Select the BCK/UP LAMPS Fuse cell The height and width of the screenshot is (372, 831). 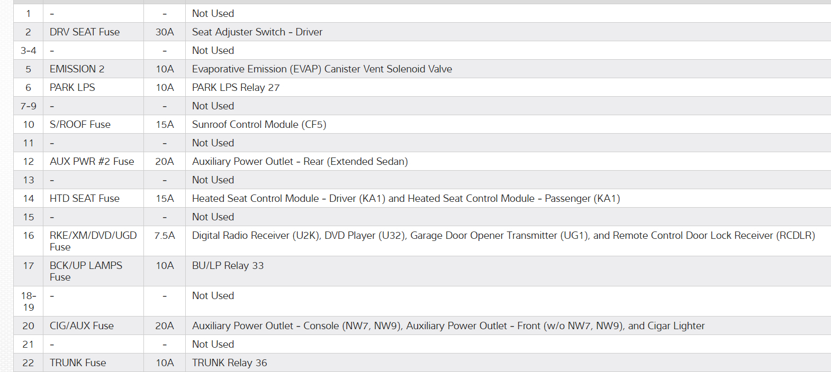pyautogui.click(x=86, y=271)
